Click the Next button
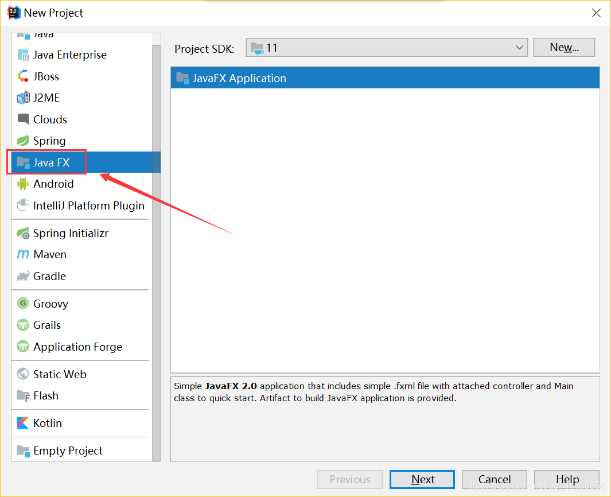Viewport: 611px width, 497px height. 422,479
